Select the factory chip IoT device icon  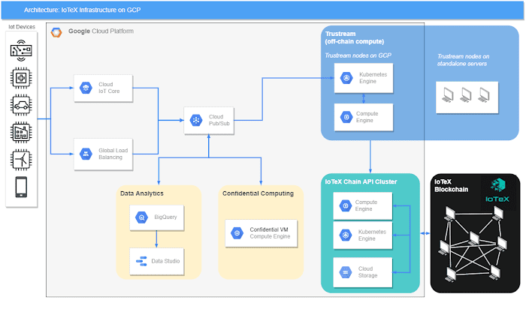[21, 133]
